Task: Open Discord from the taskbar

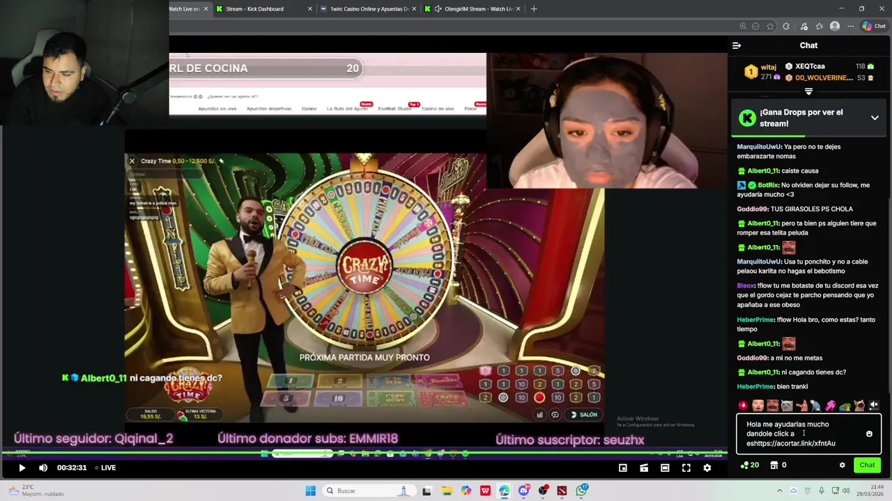Action: (x=523, y=491)
